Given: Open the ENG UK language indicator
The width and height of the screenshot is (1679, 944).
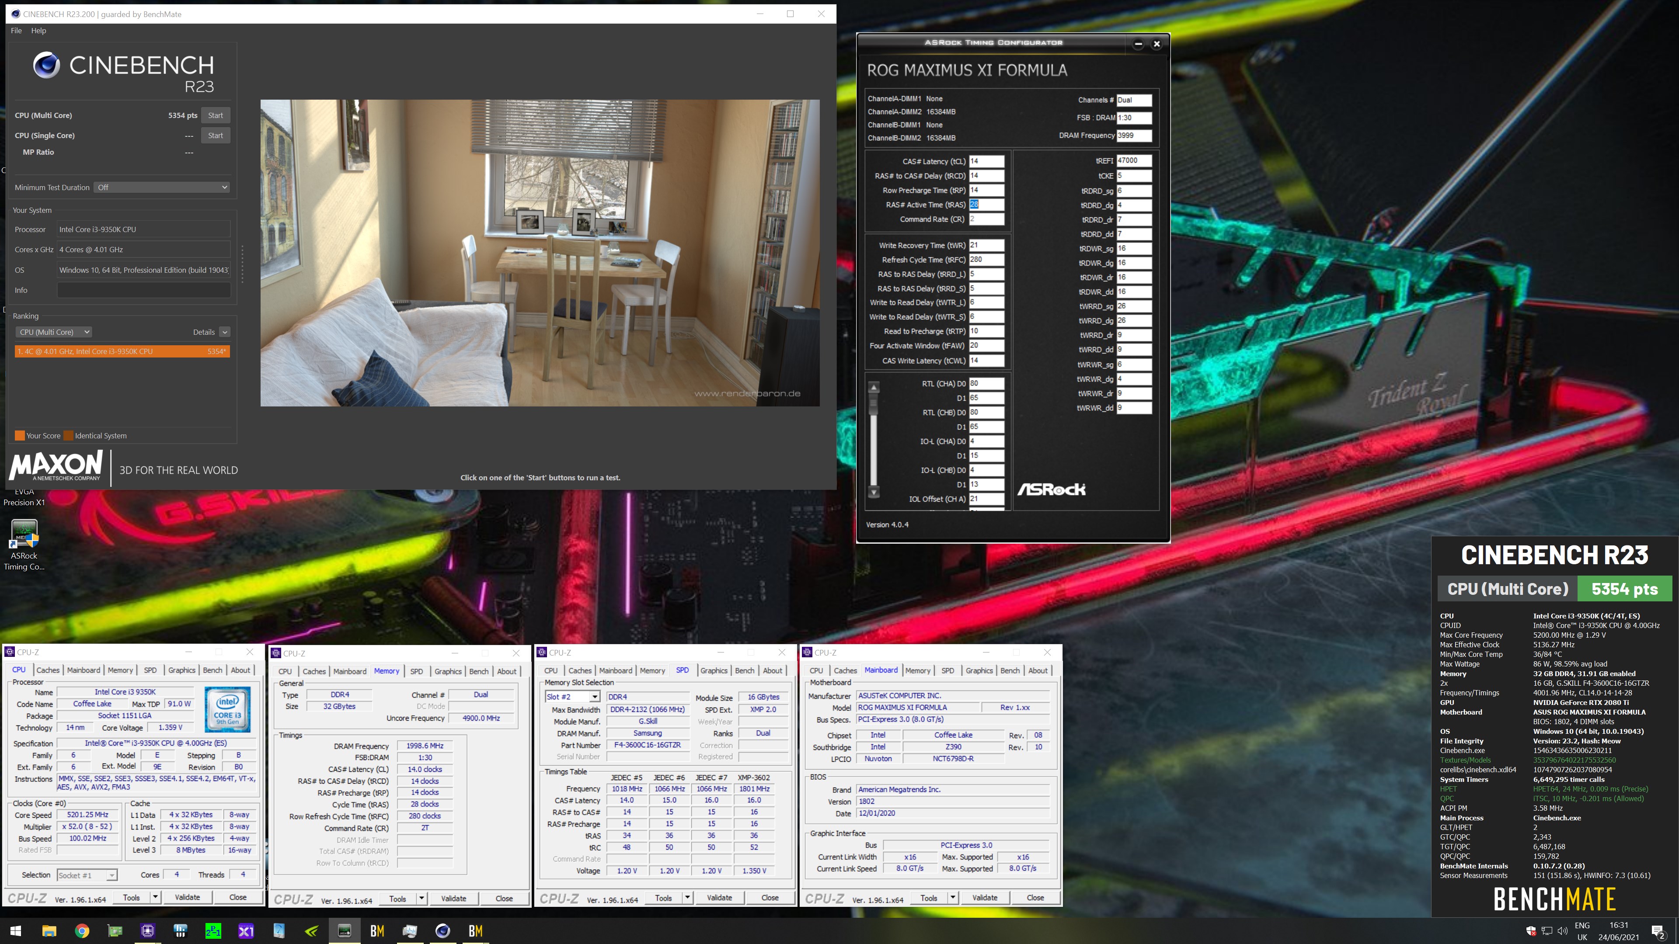Looking at the screenshot, I should 1582,931.
